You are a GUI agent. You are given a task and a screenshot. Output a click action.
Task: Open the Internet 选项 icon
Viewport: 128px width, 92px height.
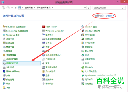(x=83, y=27)
